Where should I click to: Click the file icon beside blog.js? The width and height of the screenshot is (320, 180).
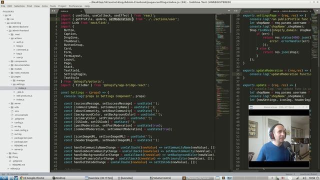(x=14, y=46)
